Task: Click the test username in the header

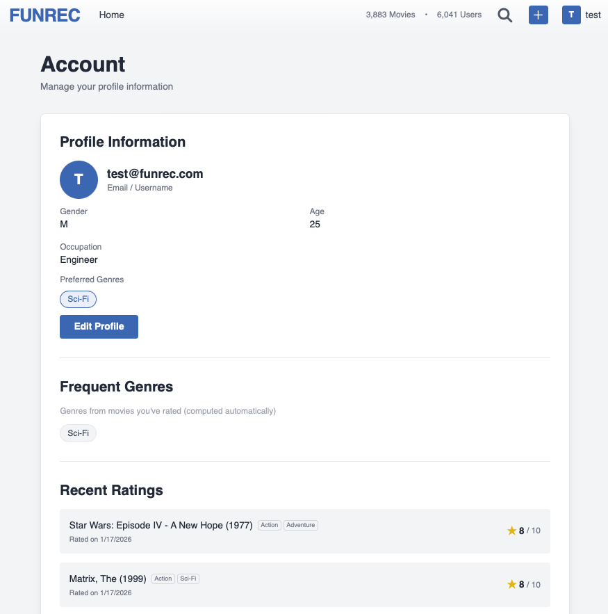Action: tap(593, 15)
